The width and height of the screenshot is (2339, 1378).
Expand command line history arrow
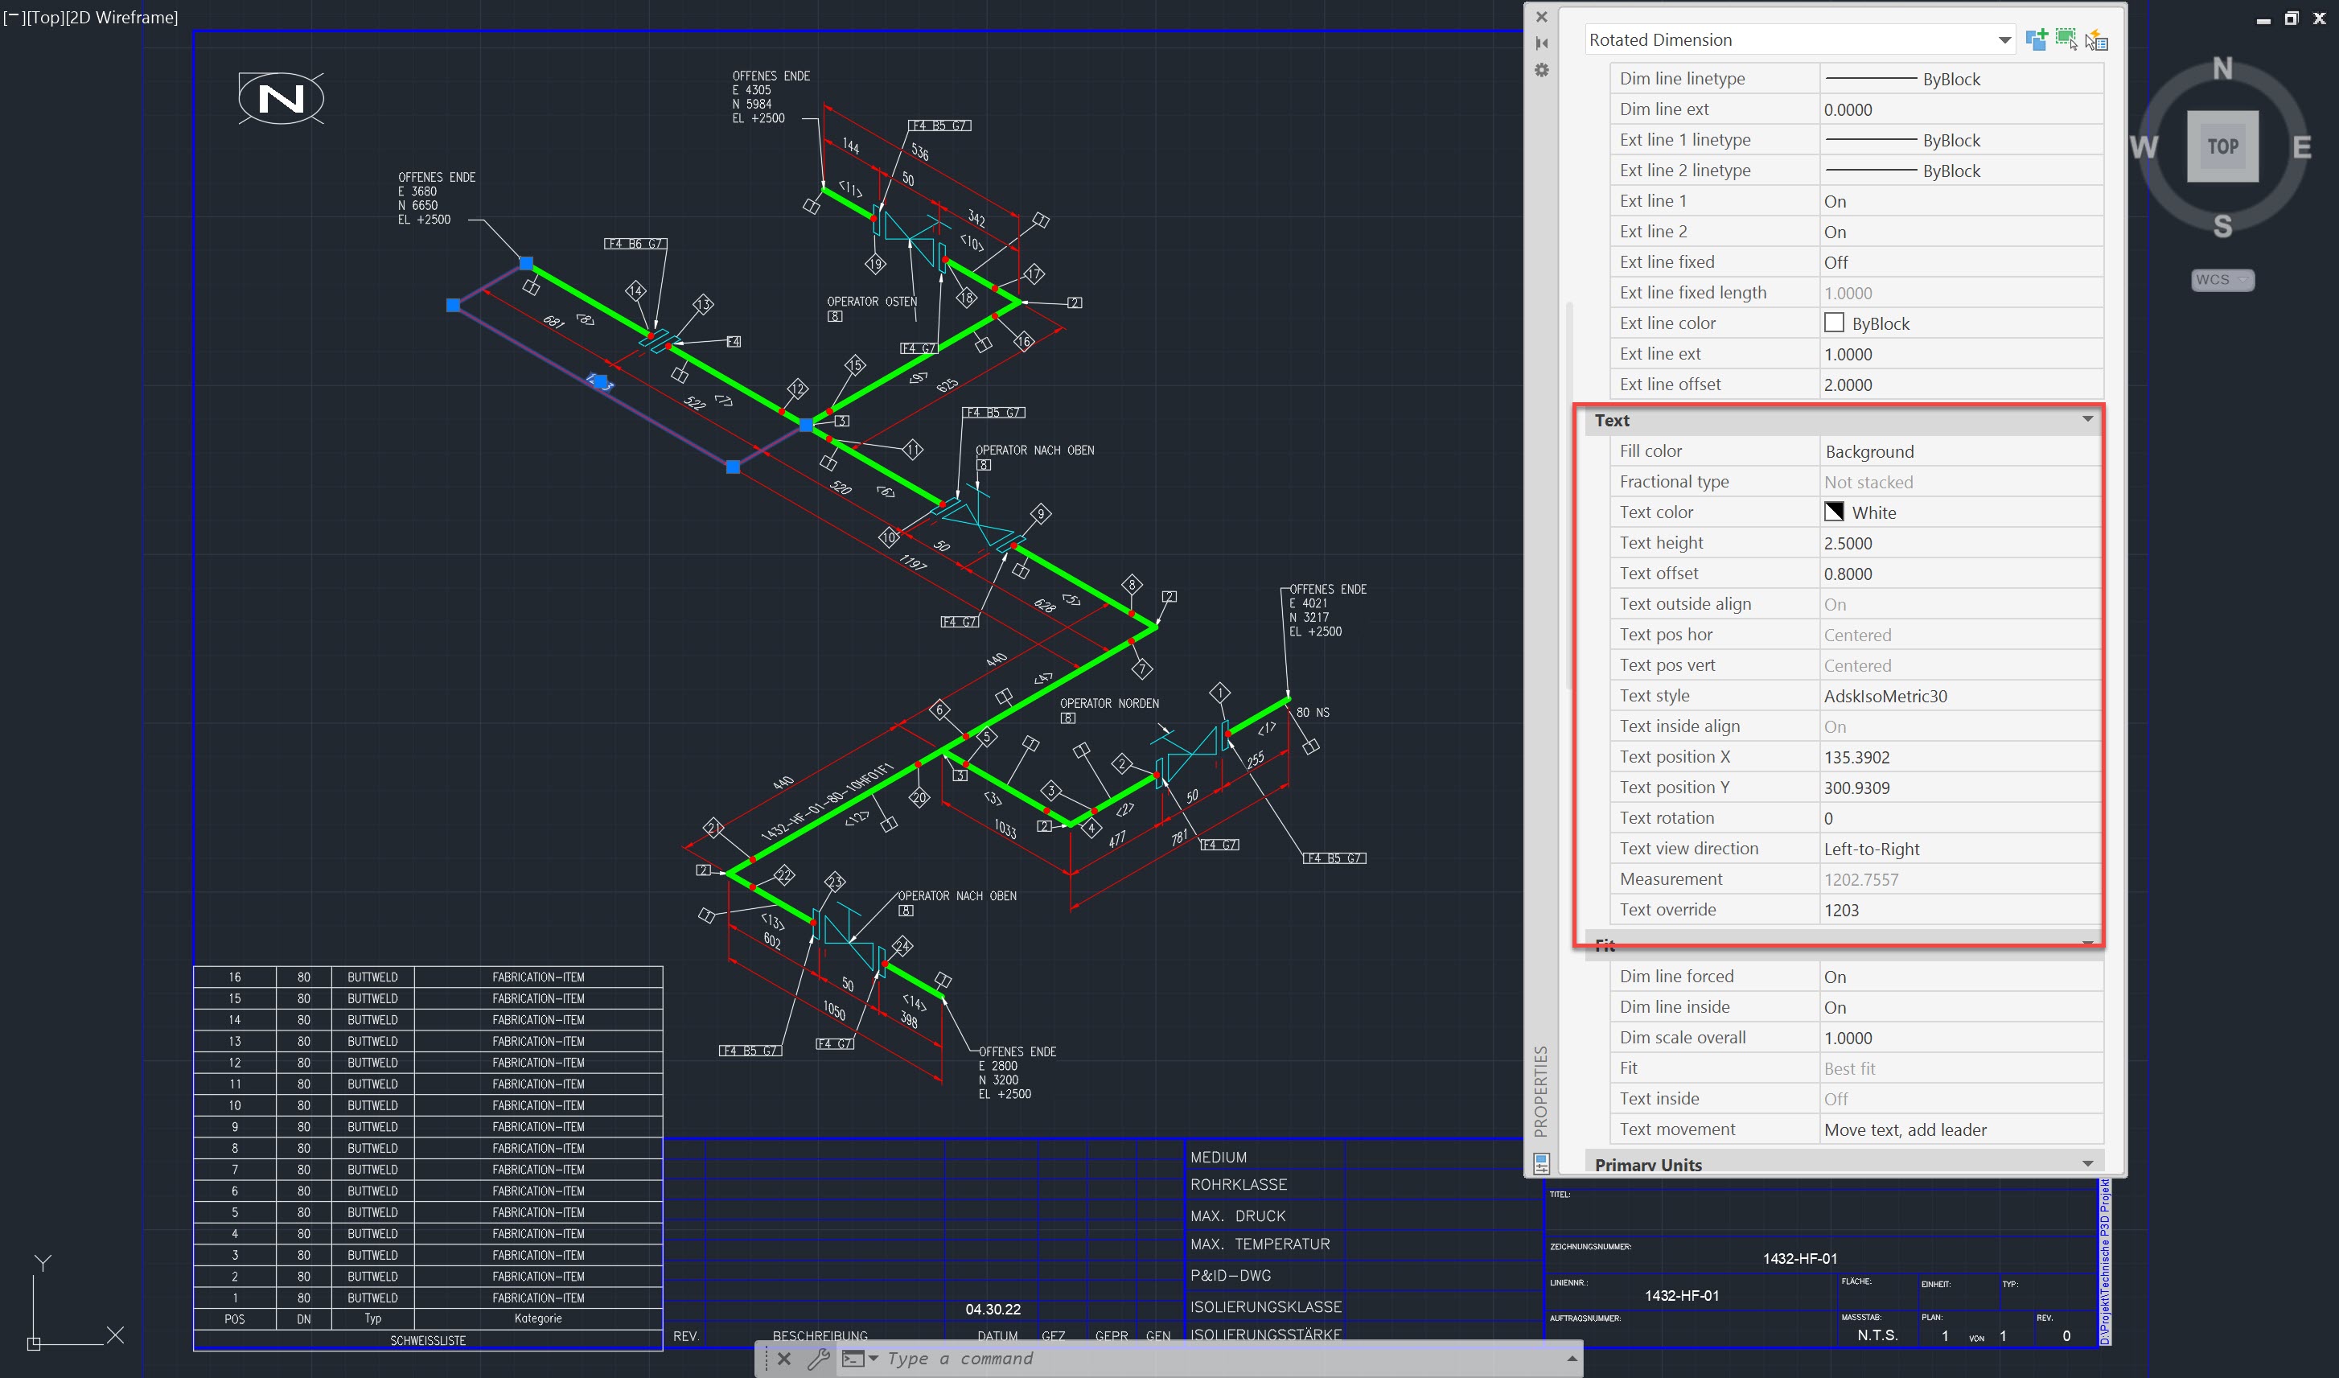(1572, 1359)
